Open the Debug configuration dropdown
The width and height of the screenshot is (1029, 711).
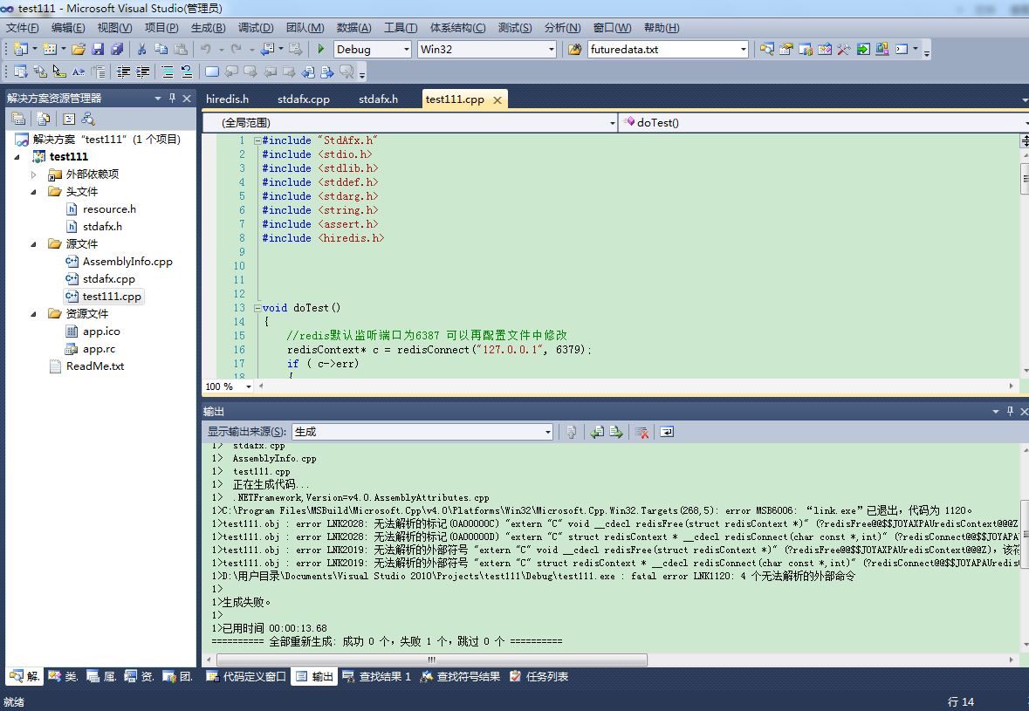point(406,50)
